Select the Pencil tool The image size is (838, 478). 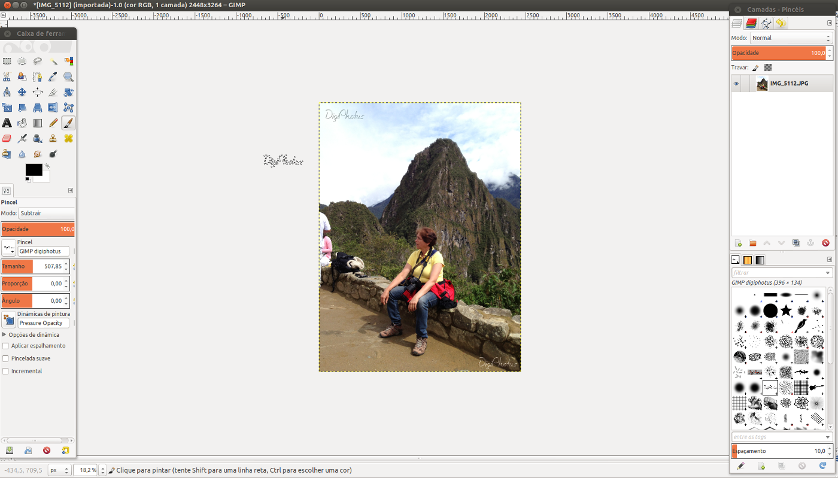coord(53,123)
